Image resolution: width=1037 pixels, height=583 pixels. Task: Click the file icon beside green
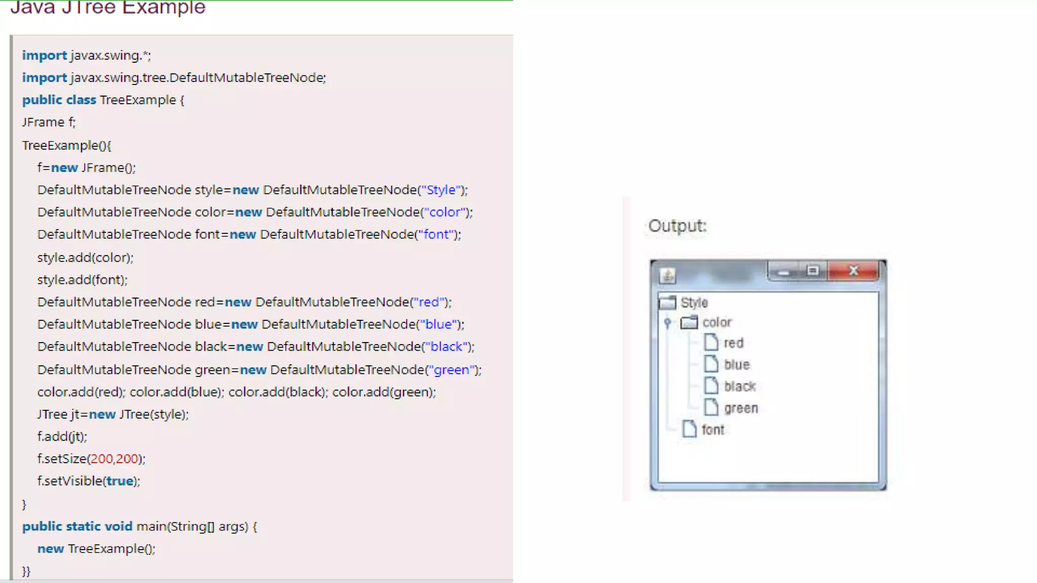click(x=711, y=407)
